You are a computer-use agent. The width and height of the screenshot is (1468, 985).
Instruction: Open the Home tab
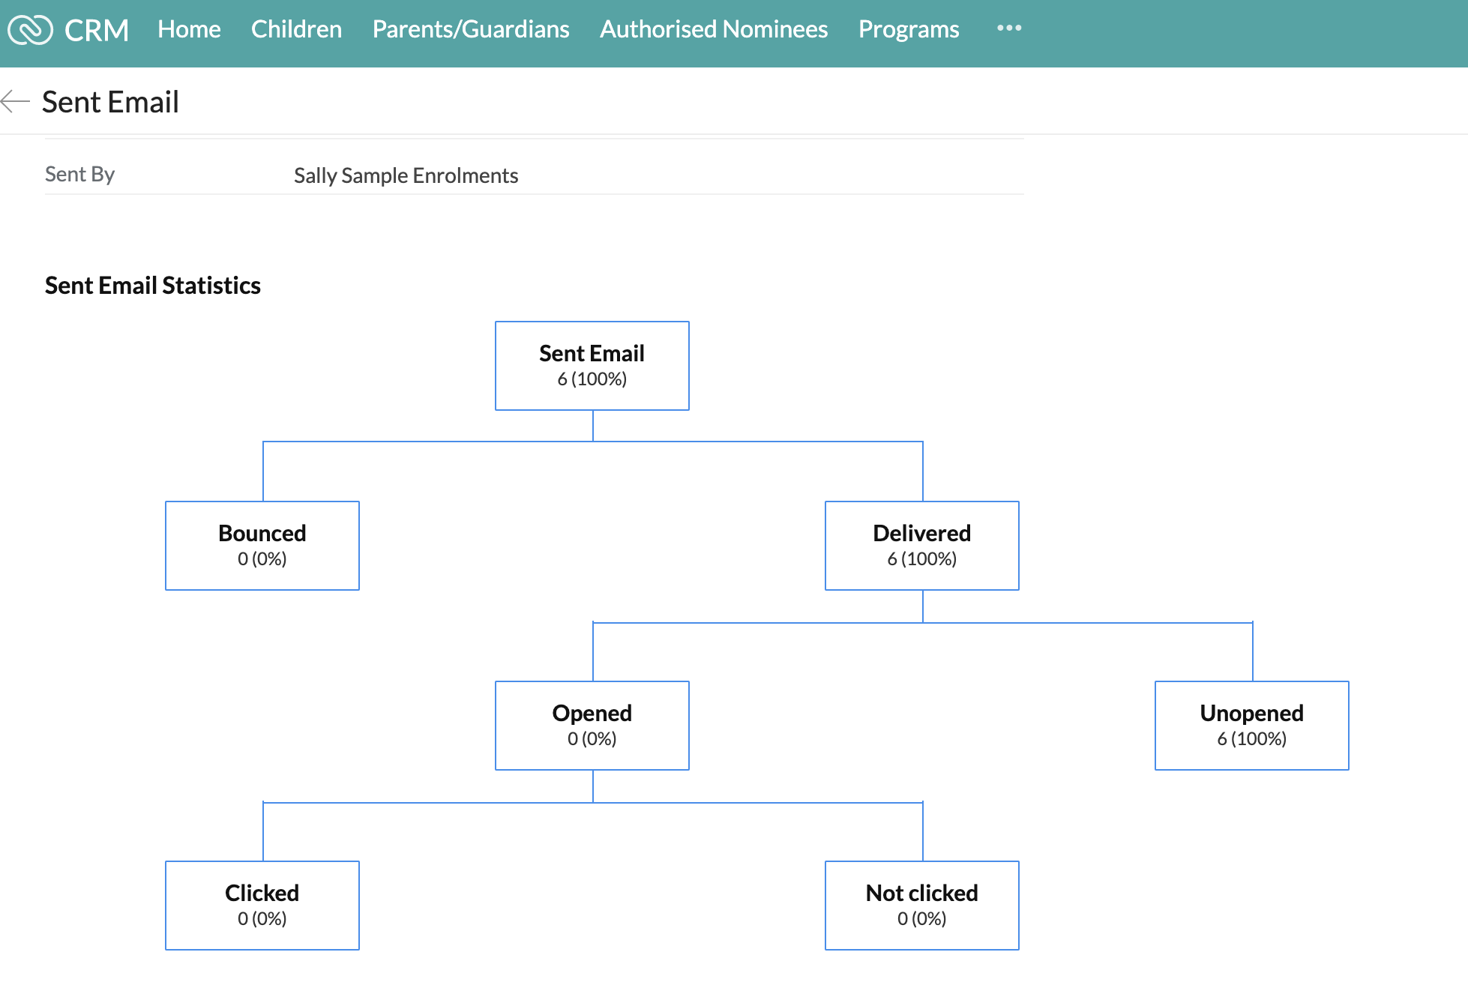point(189,29)
